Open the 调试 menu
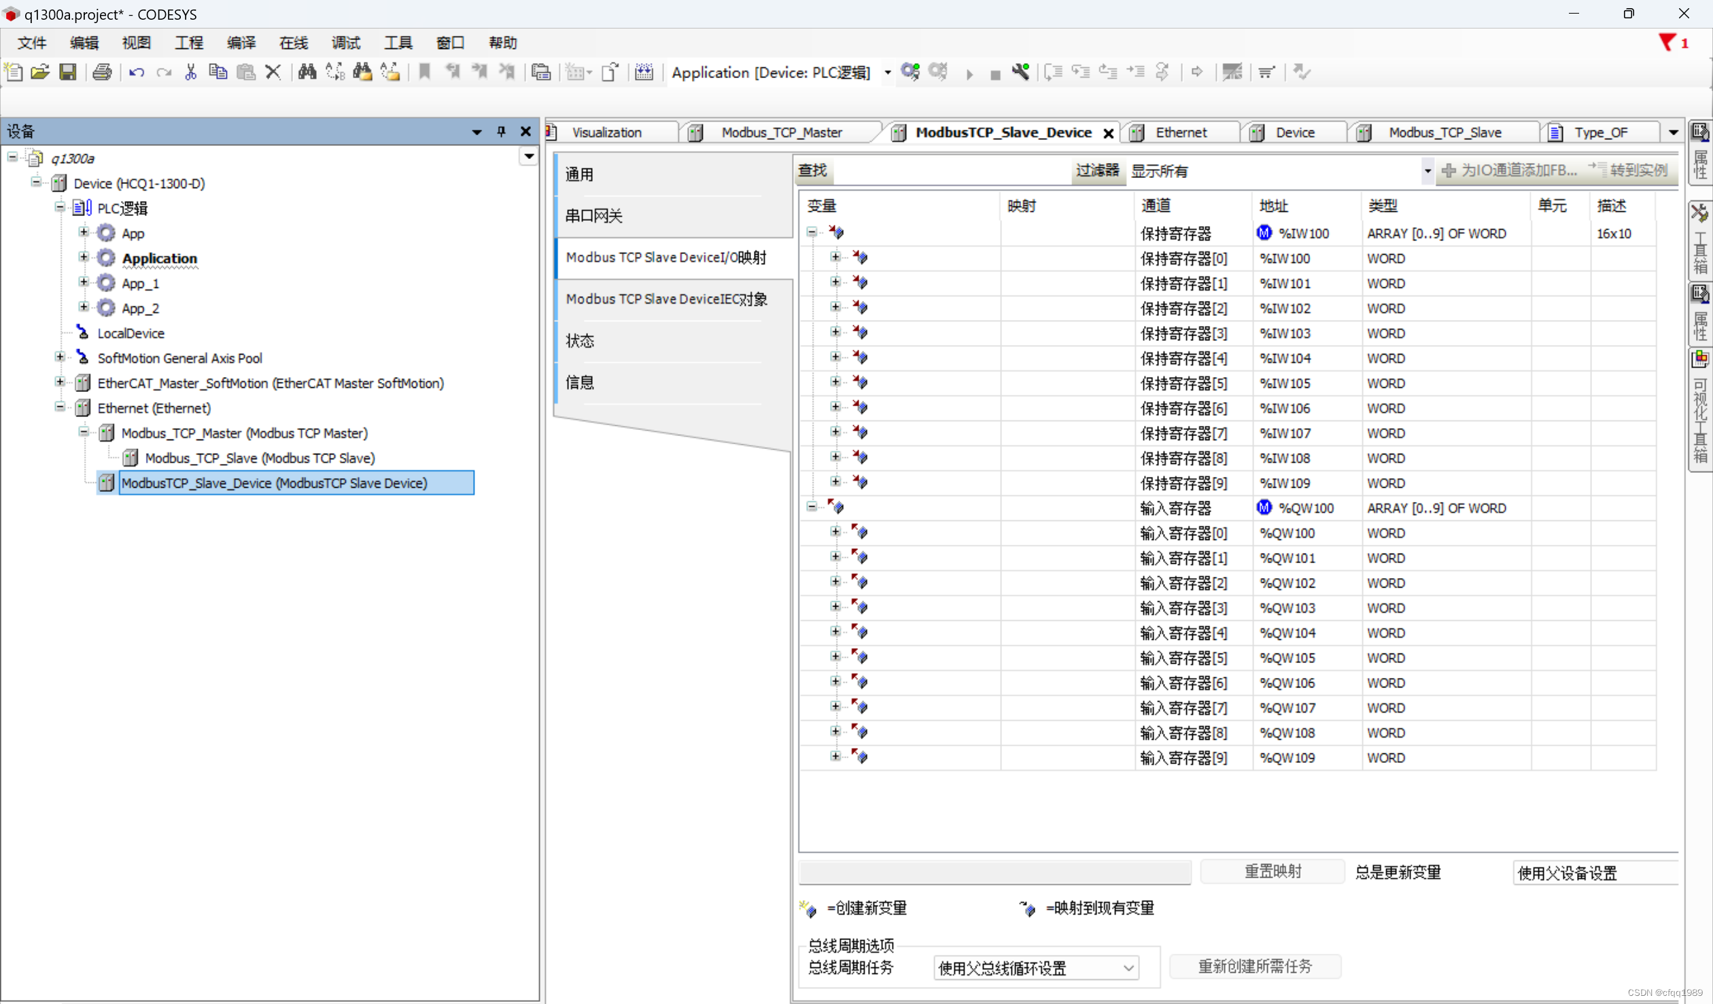The width and height of the screenshot is (1713, 1004). coord(346,43)
